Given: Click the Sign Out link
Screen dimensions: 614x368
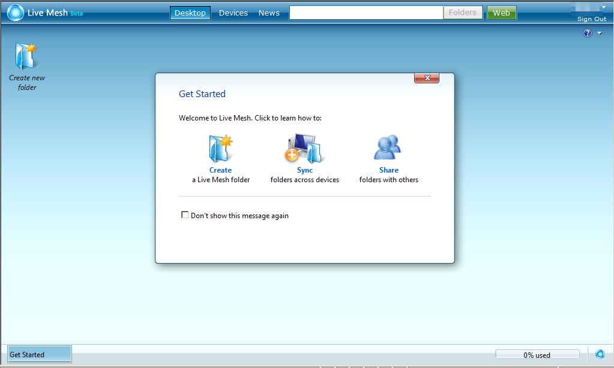Looking at the screenshot, I should click(x=592, y=19).
